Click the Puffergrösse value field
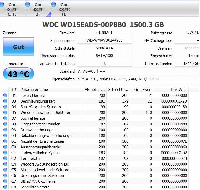Image resolution: width=200 pixels, height=190 pixels. tap(187, 33)
